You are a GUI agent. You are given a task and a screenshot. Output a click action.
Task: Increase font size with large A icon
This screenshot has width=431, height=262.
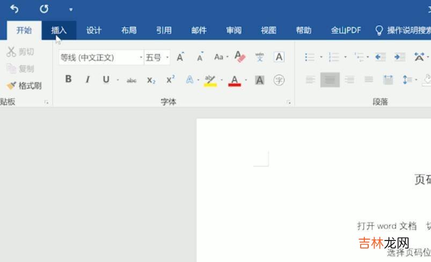click(180, 57)
